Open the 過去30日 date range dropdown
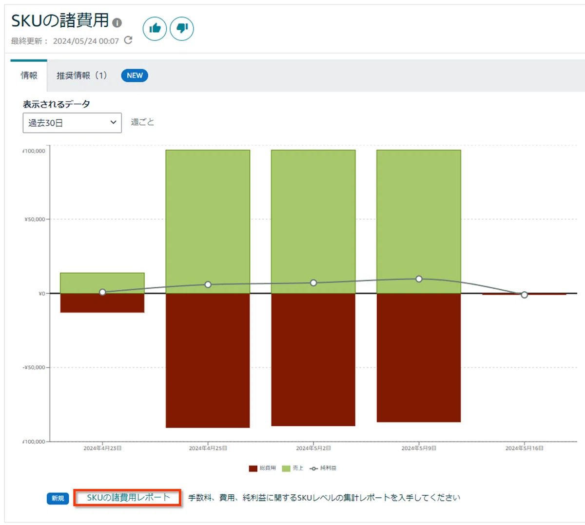585x525 pixels. click(72, 123)
